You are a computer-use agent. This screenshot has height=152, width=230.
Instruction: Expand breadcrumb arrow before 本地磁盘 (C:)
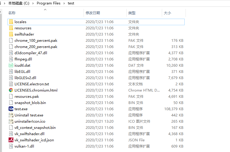[x=4, y=3]
